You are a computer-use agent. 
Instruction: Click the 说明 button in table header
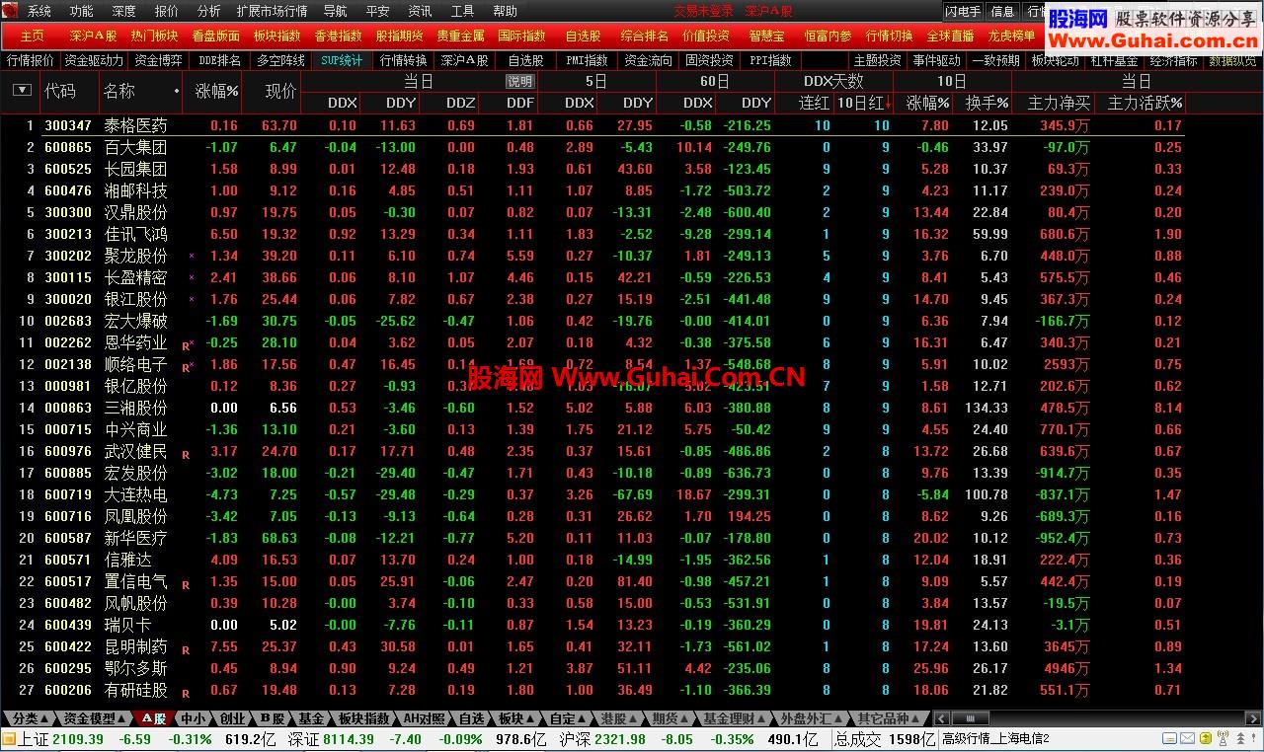click(519, 81)
